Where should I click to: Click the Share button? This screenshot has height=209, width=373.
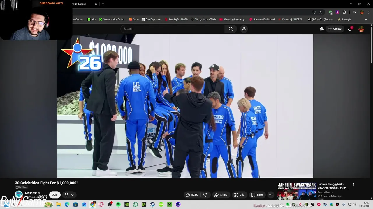click(x=221, y=195)
